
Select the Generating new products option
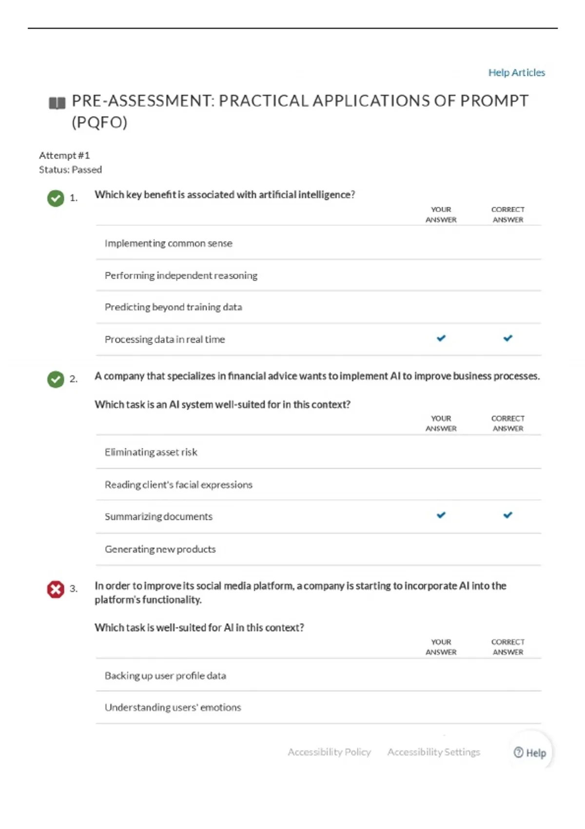(x=318, y=549)
